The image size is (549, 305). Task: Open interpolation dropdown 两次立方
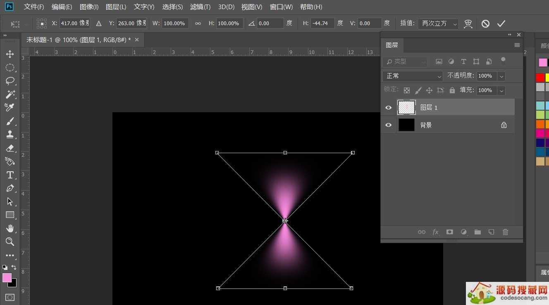point(438,24)
